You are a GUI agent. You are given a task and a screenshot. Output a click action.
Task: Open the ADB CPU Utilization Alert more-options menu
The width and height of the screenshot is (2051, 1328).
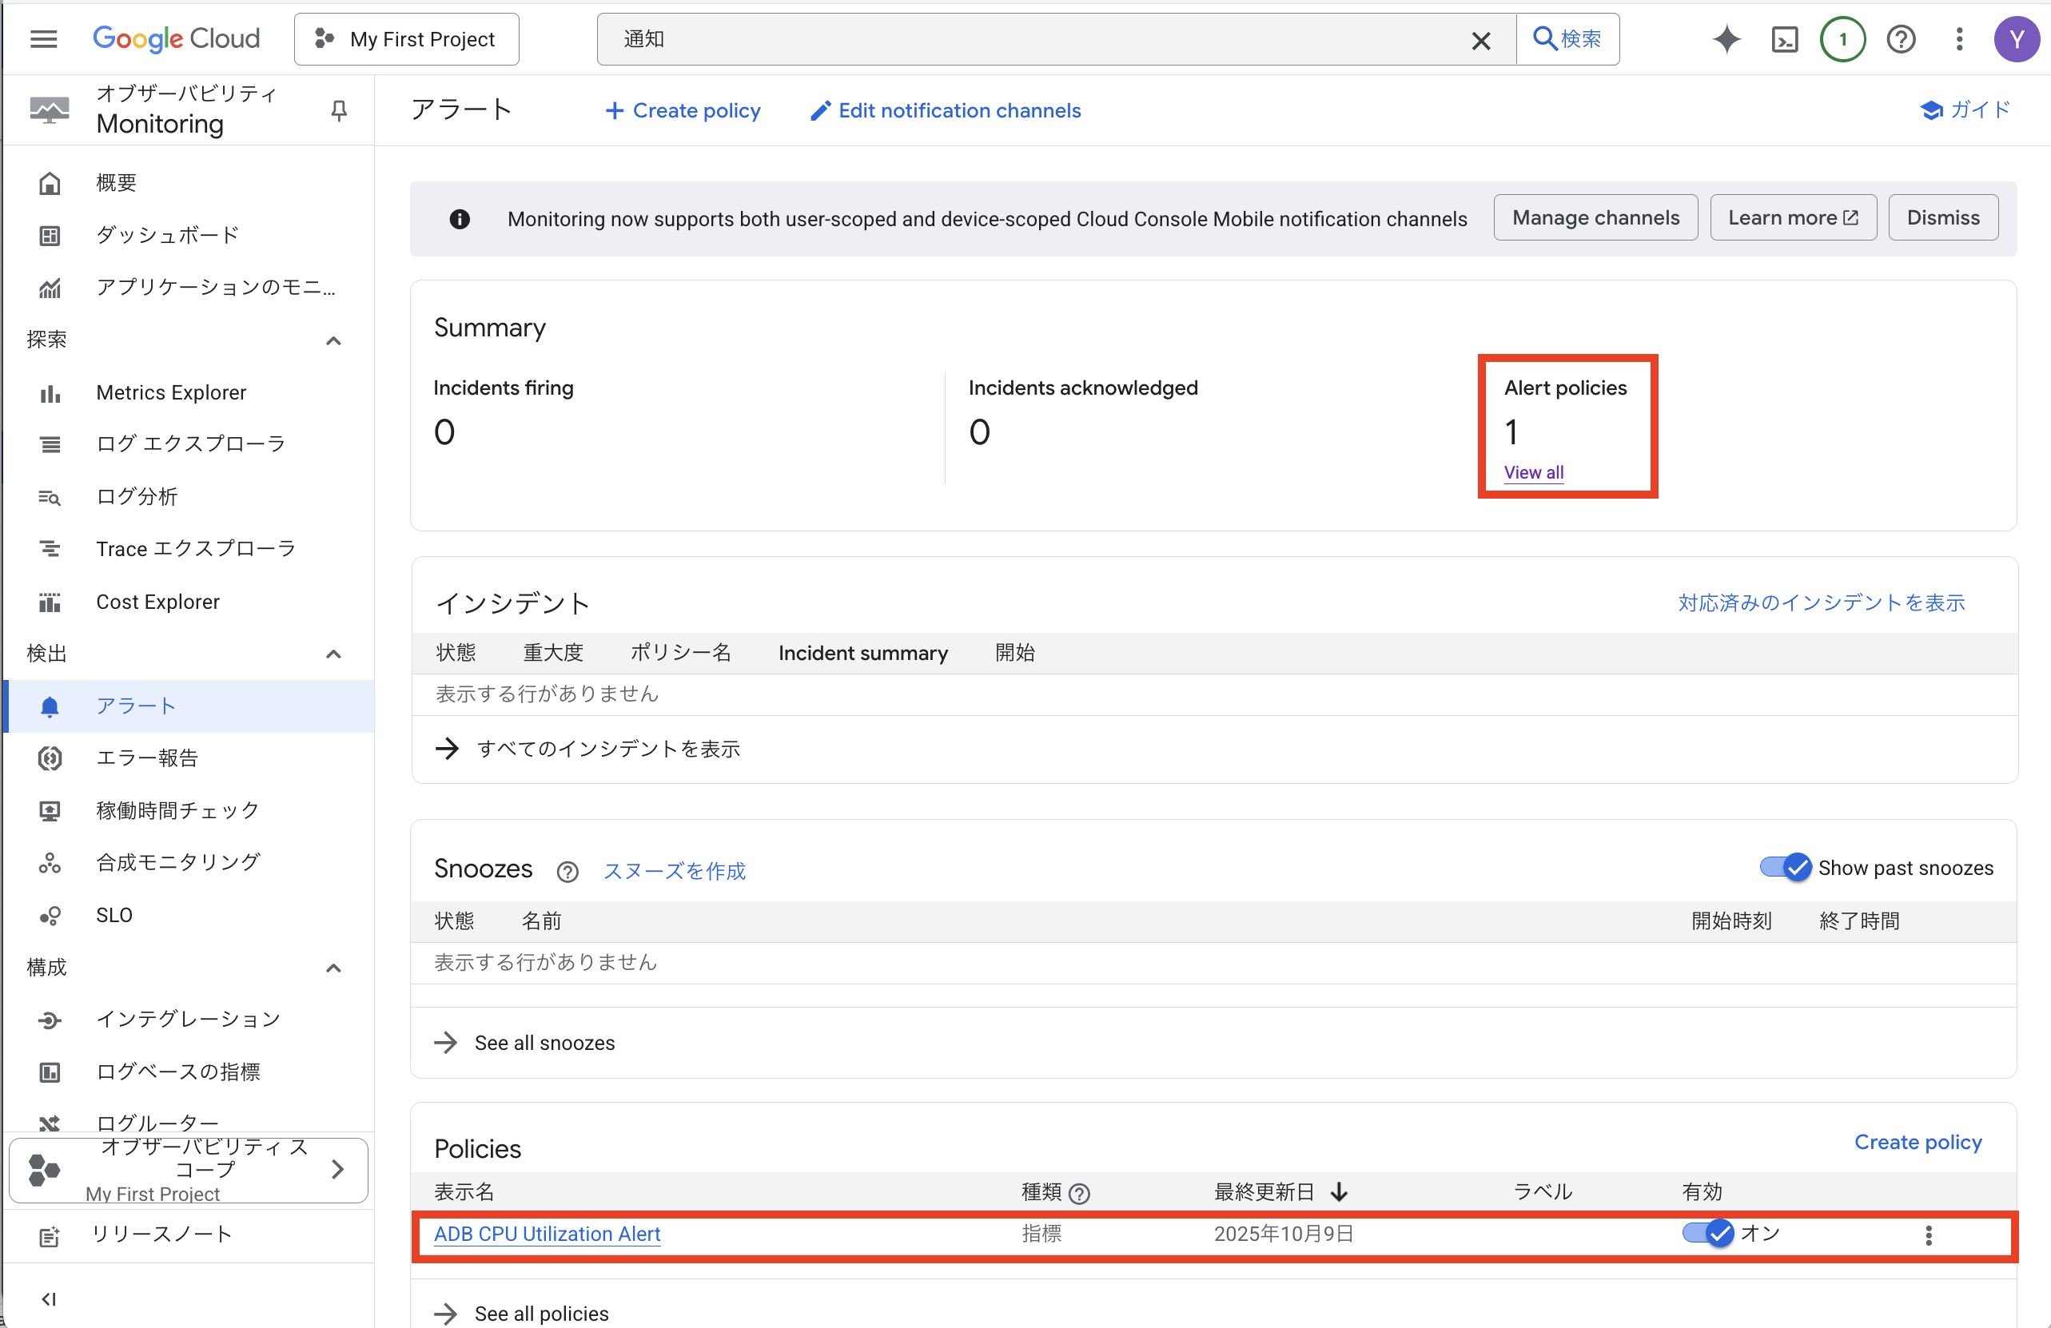(x=1928, y=1235)
